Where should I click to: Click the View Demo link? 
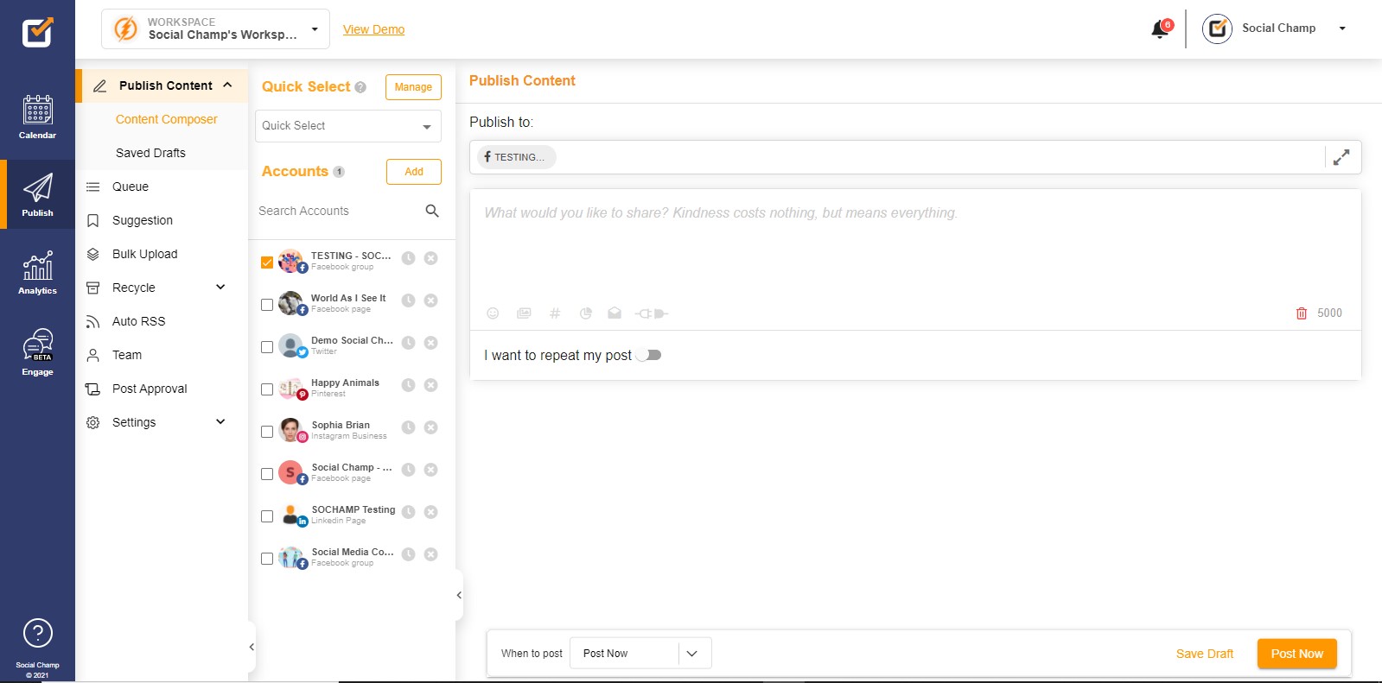373,29
